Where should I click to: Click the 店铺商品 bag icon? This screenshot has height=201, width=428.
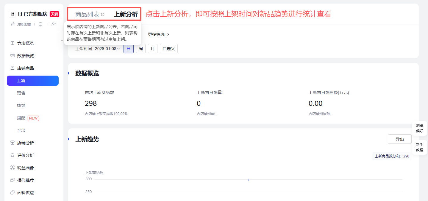click(x=13, y=68)
